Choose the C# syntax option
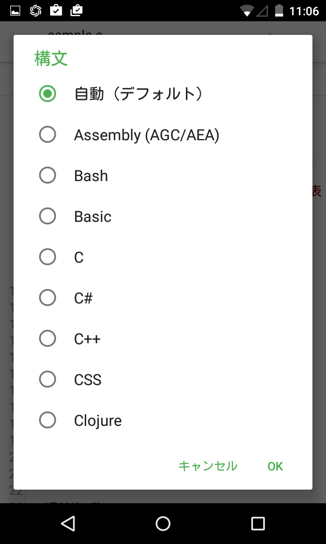 point(48,298)
